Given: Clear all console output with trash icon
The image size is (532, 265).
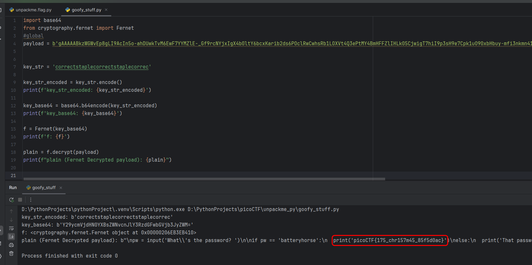Looking at the screenshot, I should [x=11, y=253].
